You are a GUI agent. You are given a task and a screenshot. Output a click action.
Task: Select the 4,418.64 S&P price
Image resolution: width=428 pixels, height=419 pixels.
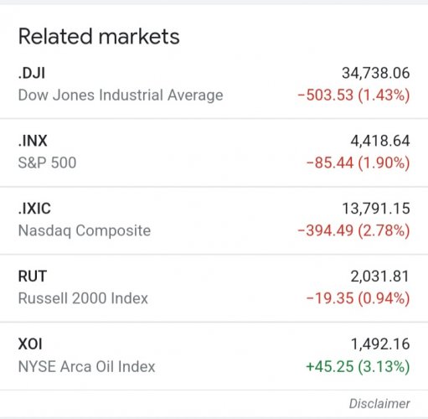[x=380, y=141]
